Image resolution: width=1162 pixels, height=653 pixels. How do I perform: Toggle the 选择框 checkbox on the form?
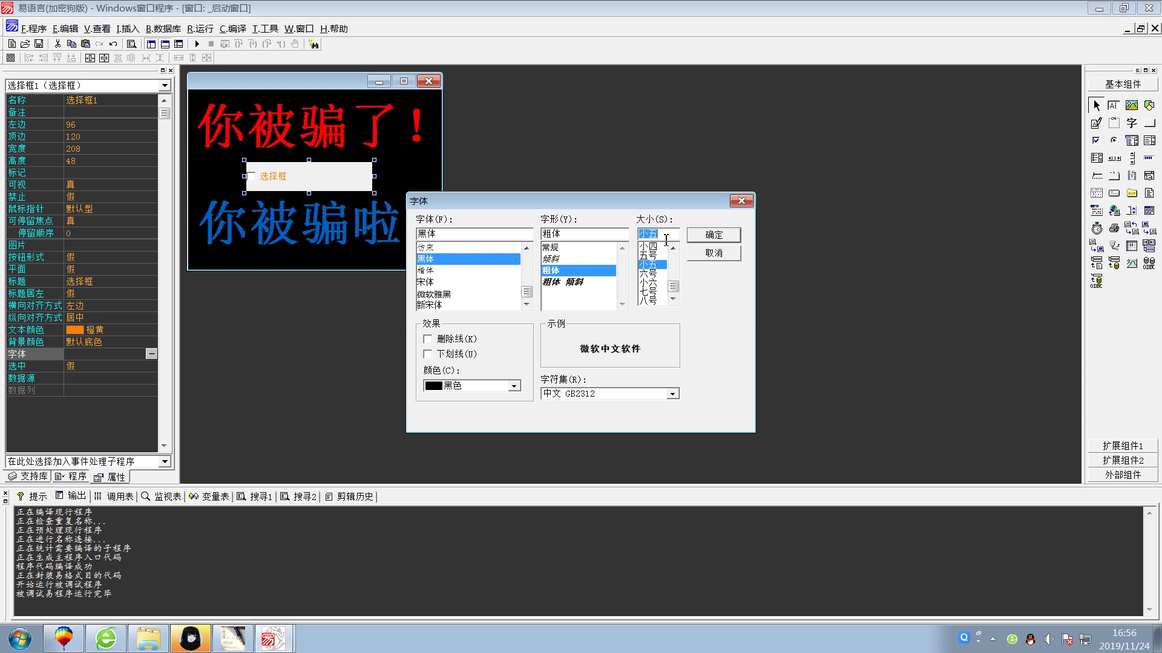click(252, 176)
